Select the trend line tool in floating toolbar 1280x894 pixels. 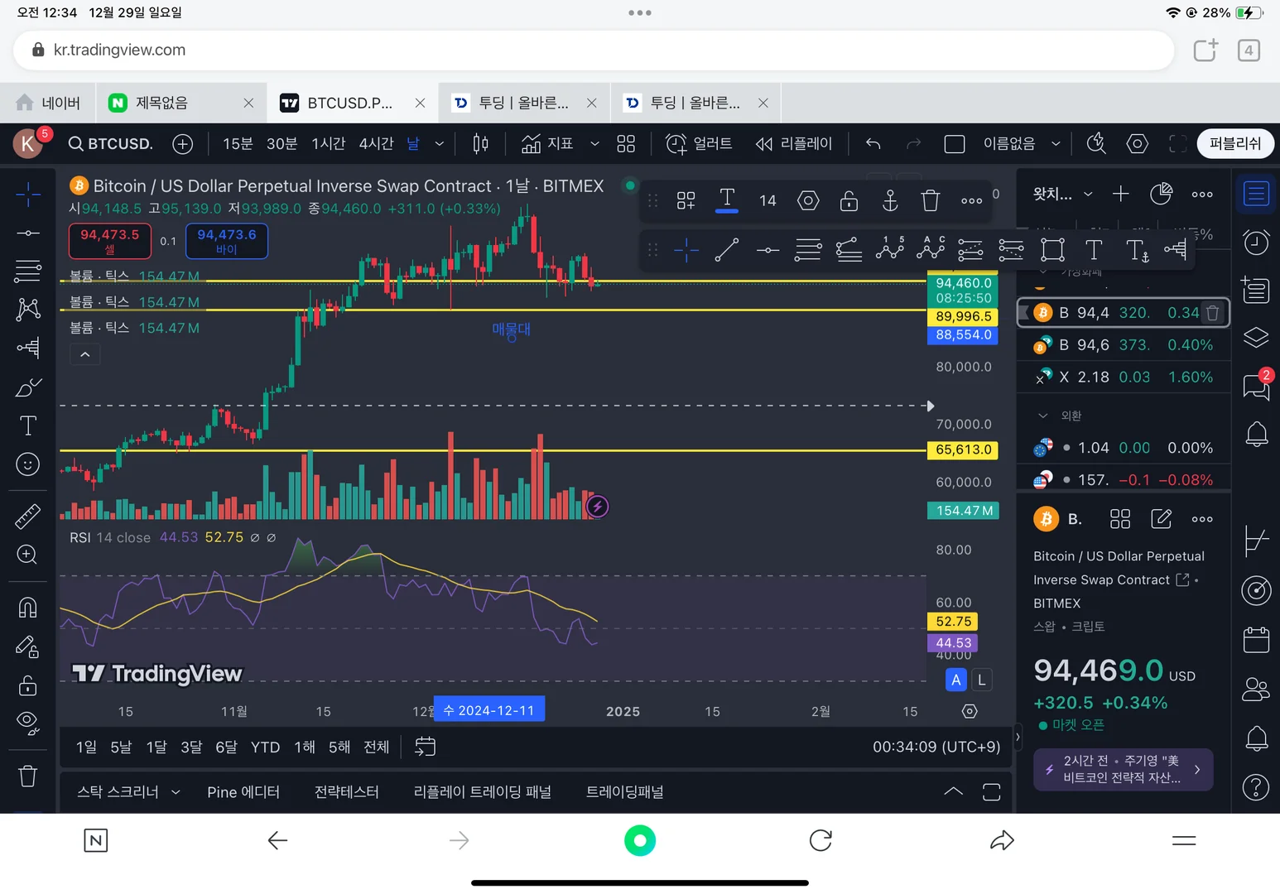point(727,249)
